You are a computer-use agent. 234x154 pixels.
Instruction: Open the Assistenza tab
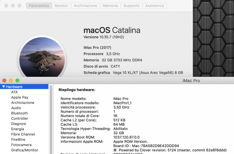[x=155, y=6]
